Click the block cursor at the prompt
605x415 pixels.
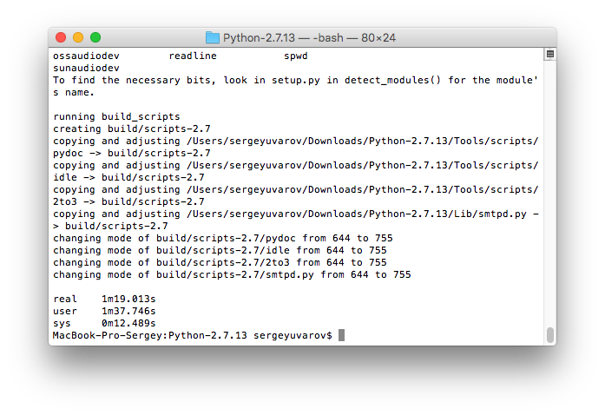(342, 335)
